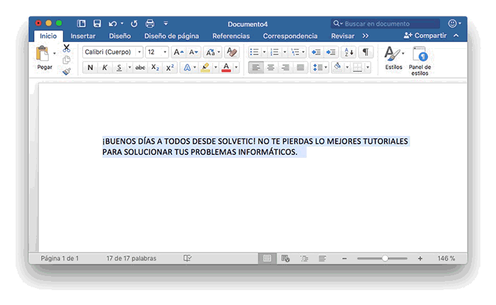Clear all formatting with the eraser A icon
The height and width of the screenshot is (305, 496).
pyautogui.click(x=232, y=52)
